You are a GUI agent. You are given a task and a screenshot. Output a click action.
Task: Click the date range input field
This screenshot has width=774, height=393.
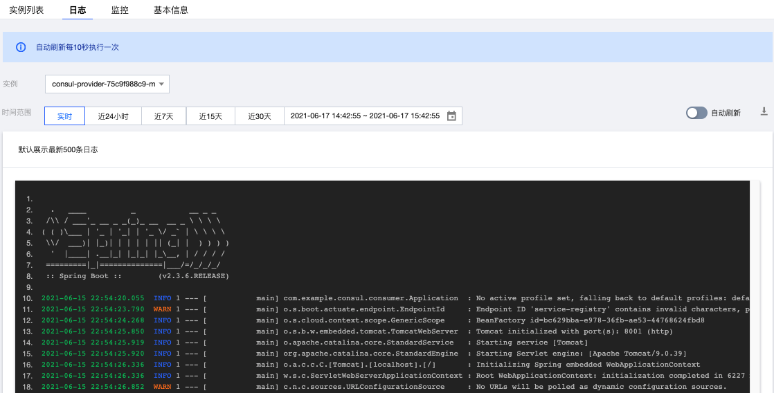coord(365,116)
